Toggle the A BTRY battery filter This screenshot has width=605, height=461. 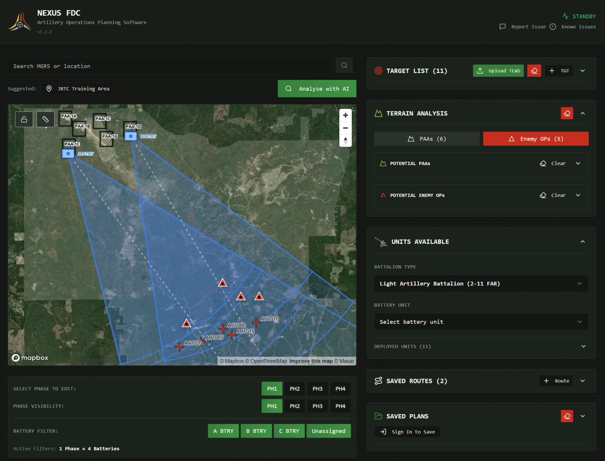click(223, 431)
